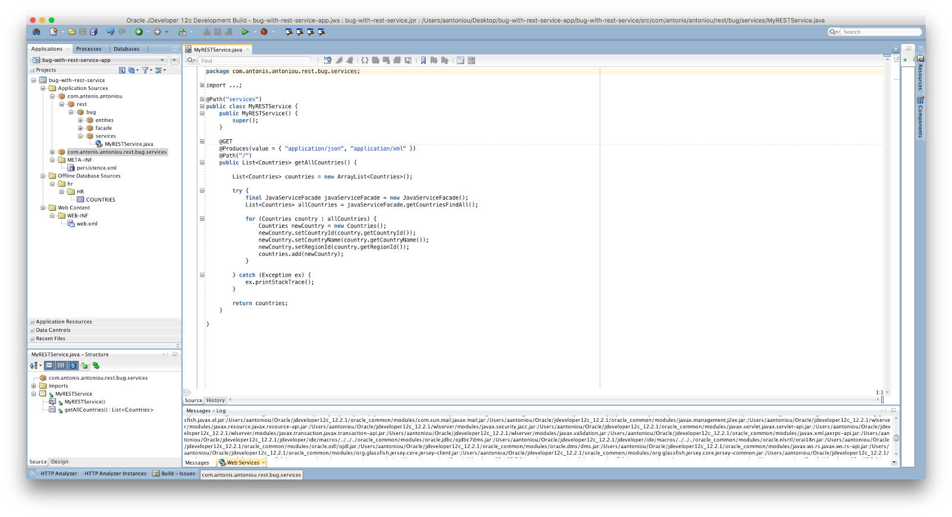
Task: Select web.xml in the project tree
Action: [87, 224]
